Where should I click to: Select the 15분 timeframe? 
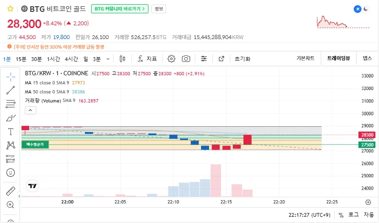[21, 59]
